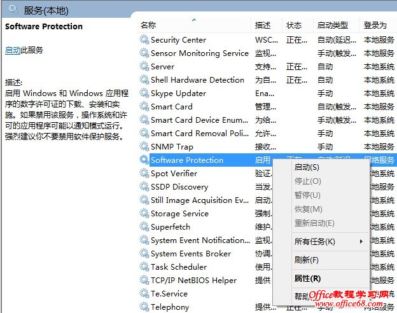The height and width of the screenshot is (313, 397).
Task: Click the gear icon beside SNMP Trap
Action: 144,146
